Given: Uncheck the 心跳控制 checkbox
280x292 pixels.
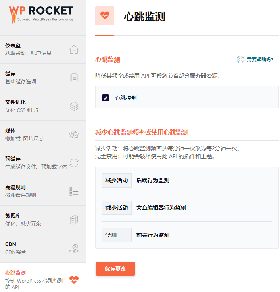Looking at the screenshot, I should 105,98.
